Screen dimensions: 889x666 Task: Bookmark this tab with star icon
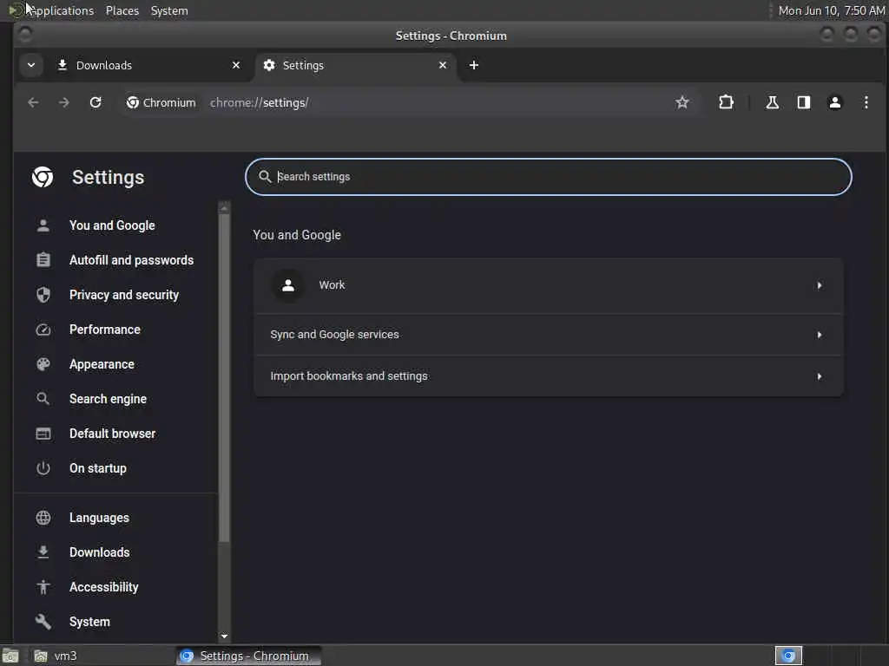[x=682, y=102]
